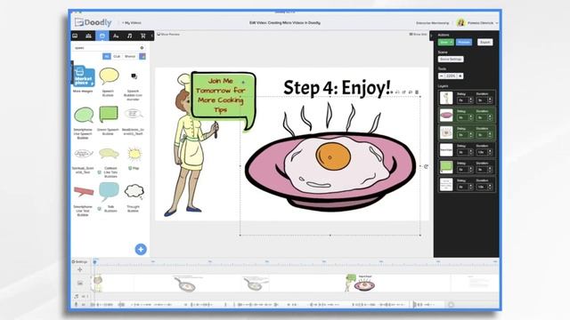Open the Save button dropdown arrow
The image size is (570, 320).
(x=452, y=42)
